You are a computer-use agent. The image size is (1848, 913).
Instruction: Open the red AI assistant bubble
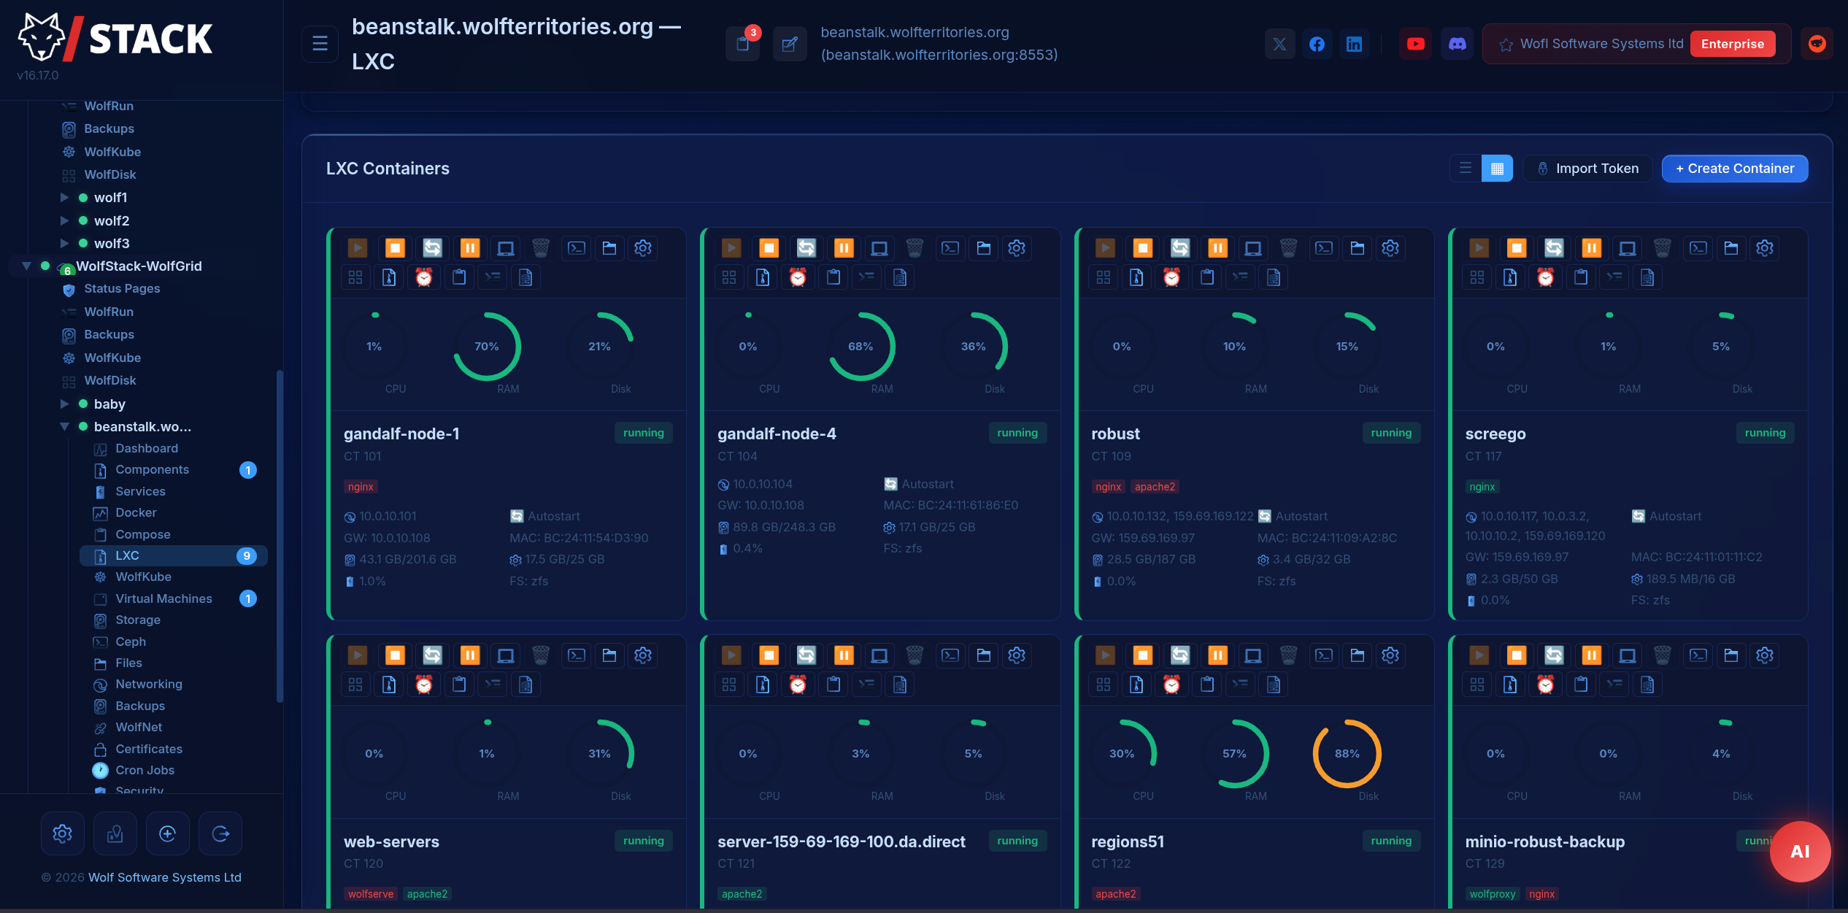pos(1799,851)
